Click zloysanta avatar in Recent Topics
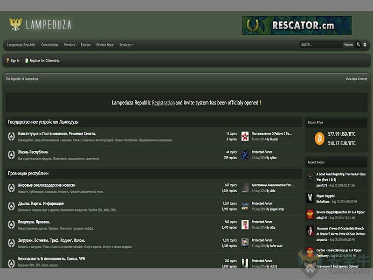The height and width of the screenshot is (280, 373). (310, 231)
